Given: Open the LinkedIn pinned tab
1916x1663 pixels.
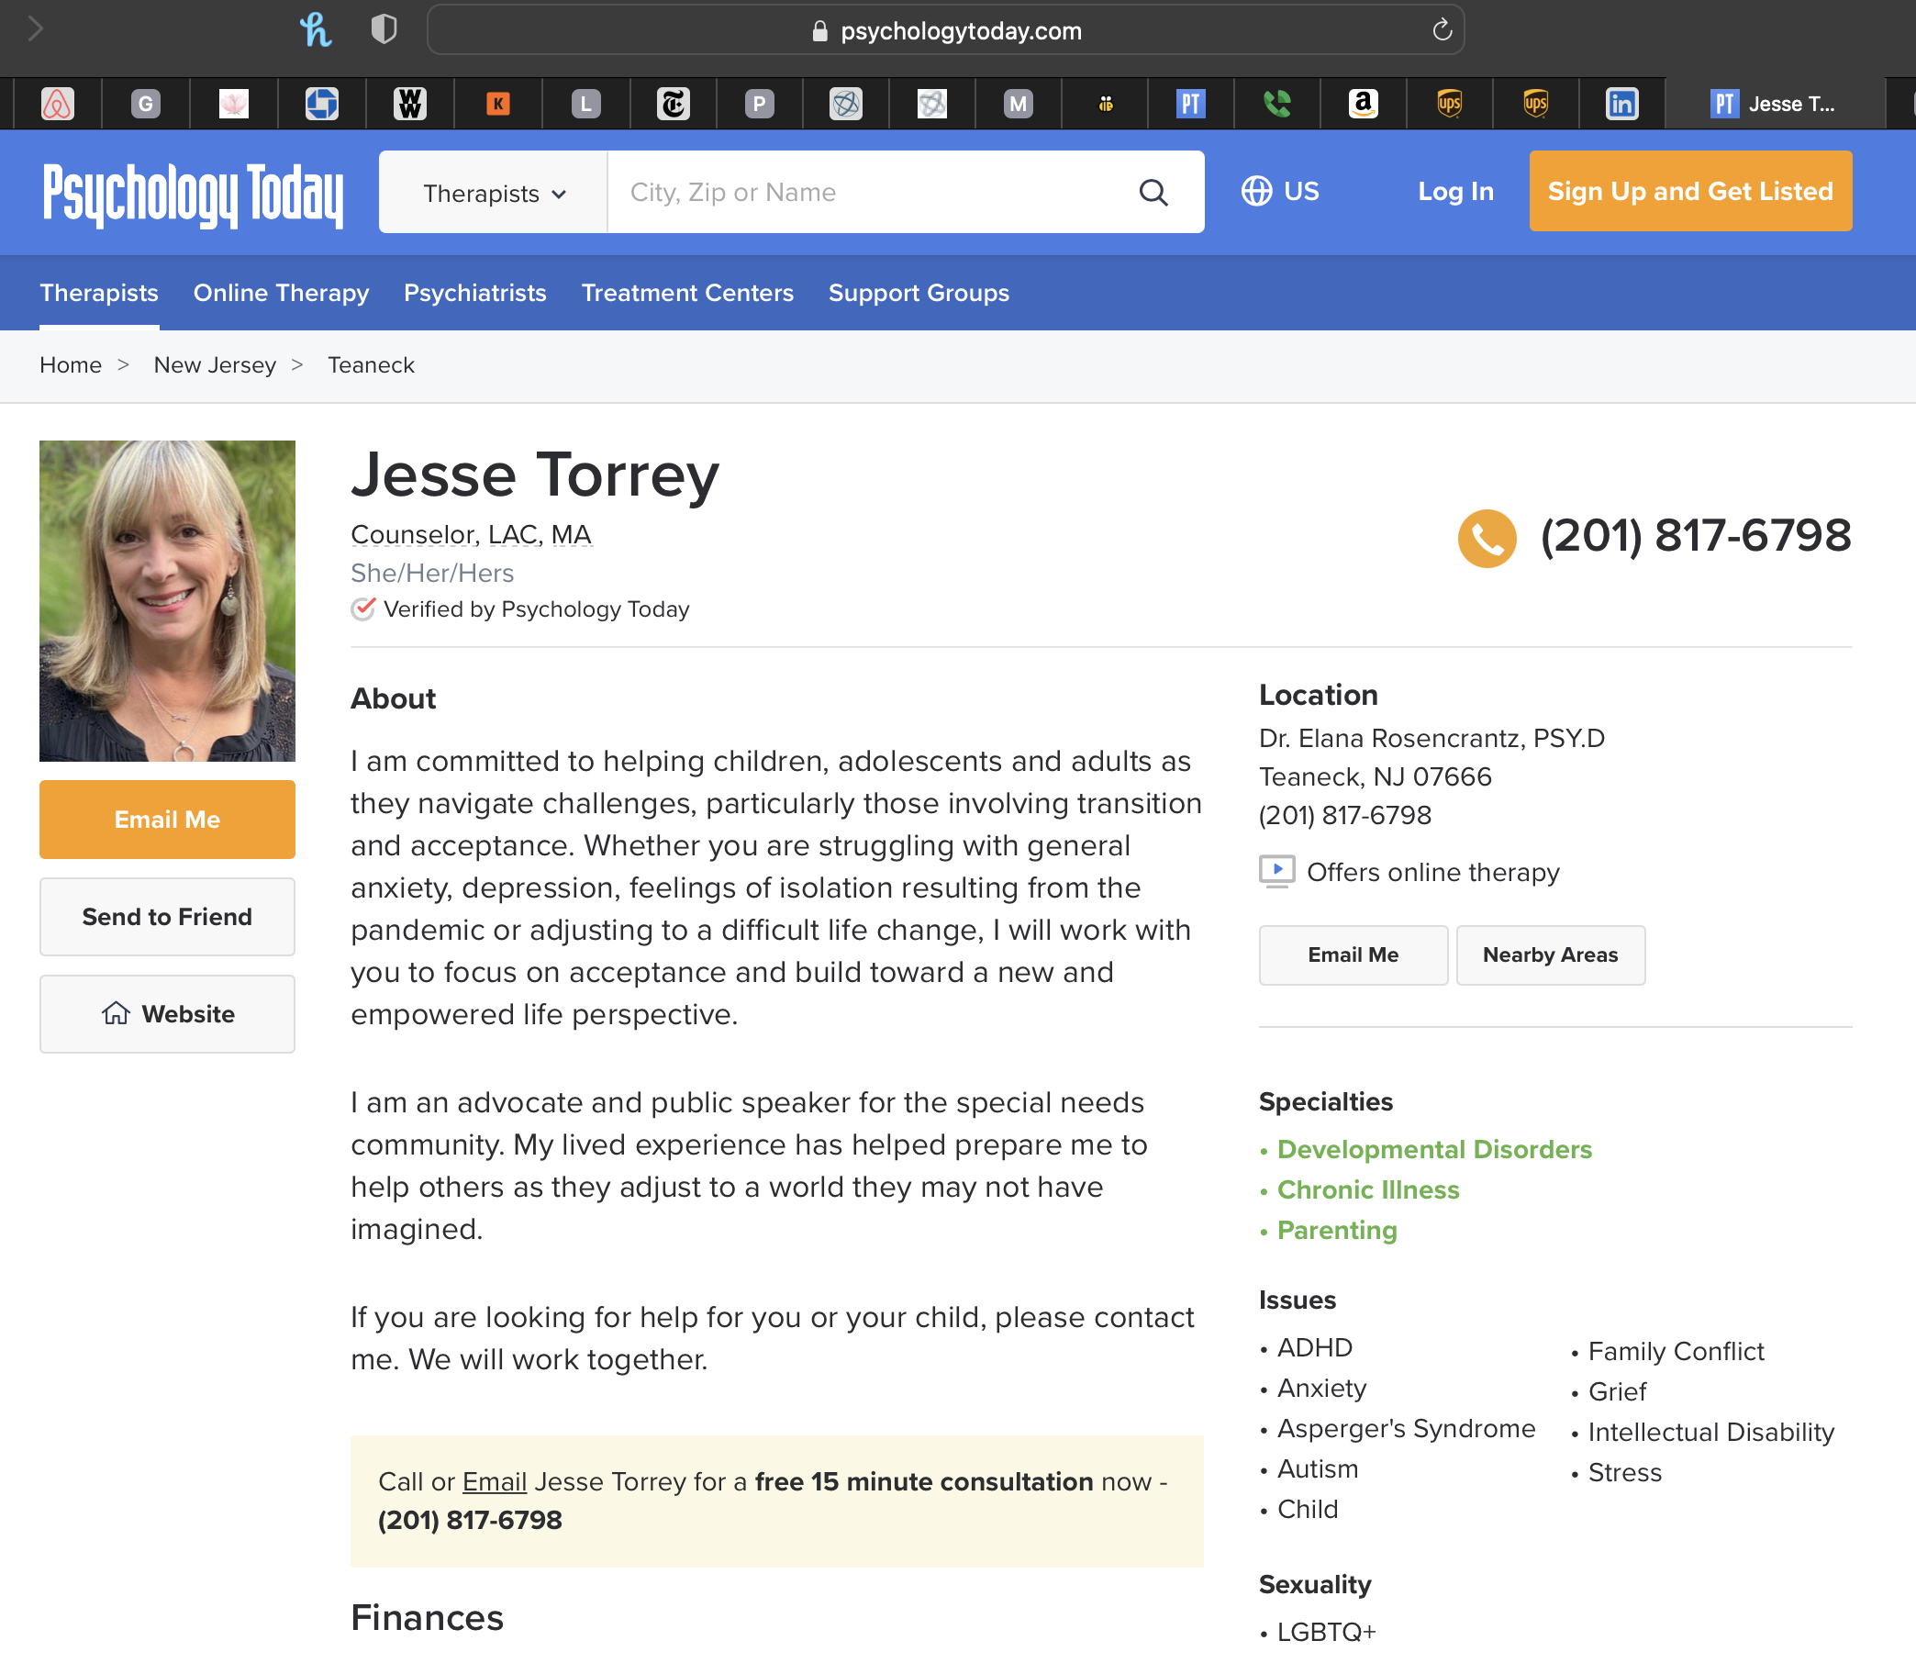Looking at the screenshot, I should tap(1621, 104).
